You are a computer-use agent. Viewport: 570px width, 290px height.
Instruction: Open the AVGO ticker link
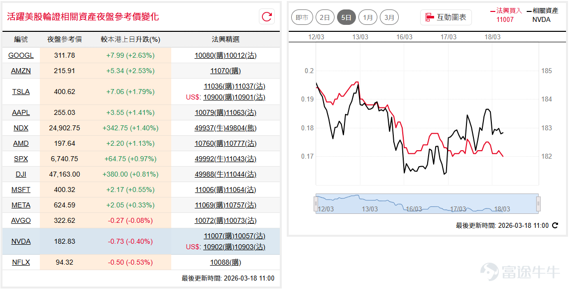coord(21,220)
